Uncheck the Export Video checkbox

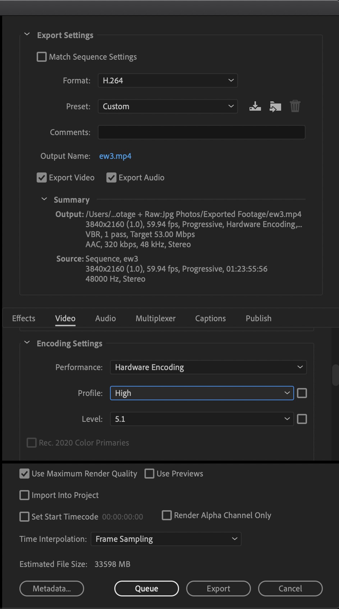point(42,177)
